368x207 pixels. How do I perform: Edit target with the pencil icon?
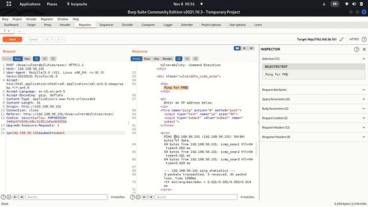point(342,39)
